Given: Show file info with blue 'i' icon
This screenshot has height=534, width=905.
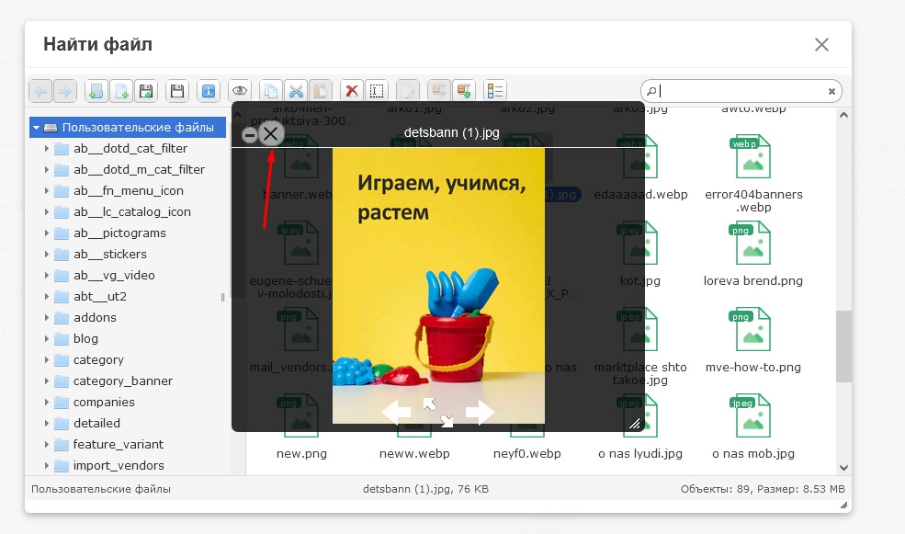Looking at the screenshot, I should (x=209, y=91).
